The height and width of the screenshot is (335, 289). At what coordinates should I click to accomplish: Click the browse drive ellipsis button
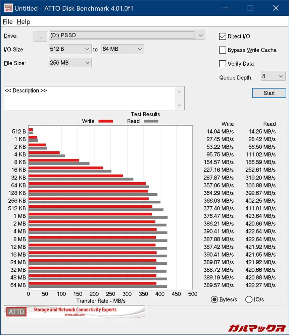coord(40,36)
